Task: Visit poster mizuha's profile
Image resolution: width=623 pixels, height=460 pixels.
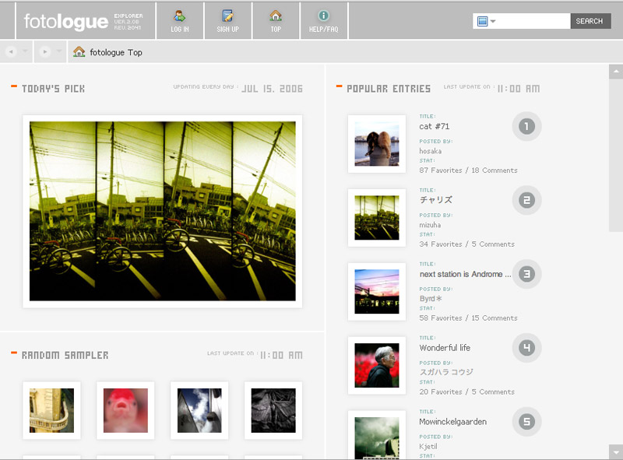Action: (x=430, y=225)
